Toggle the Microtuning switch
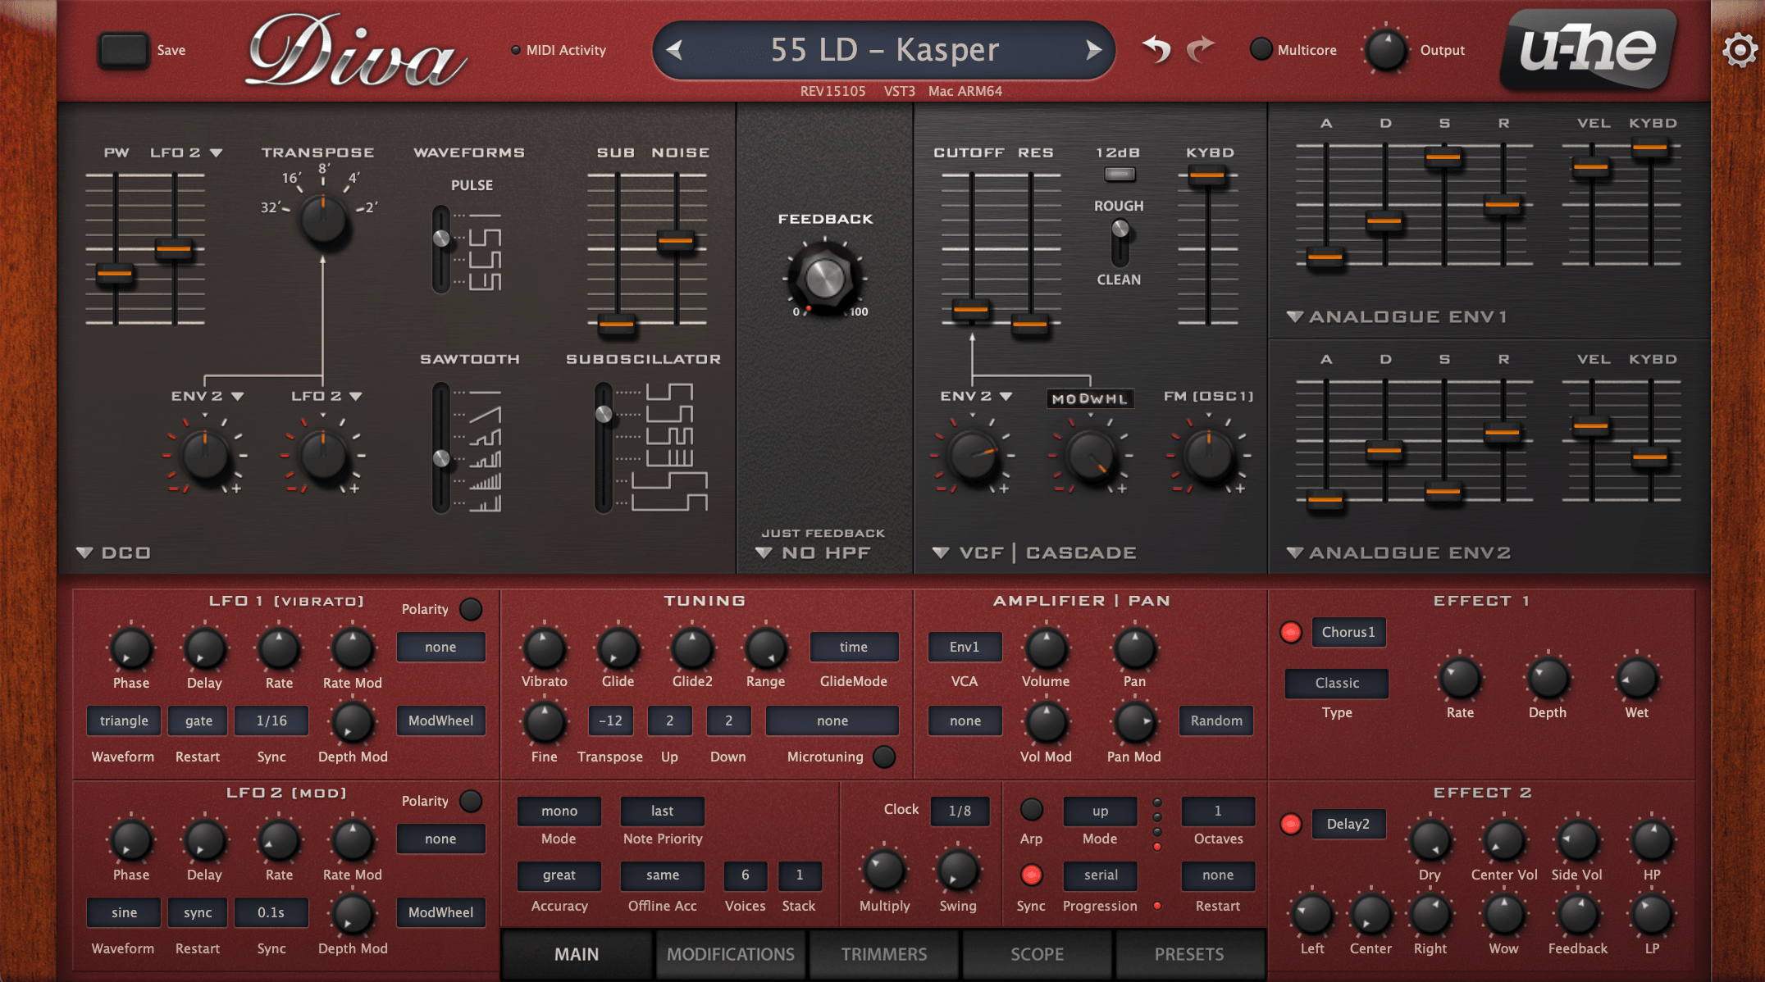Screen dimensions: 1765x982 884,757
